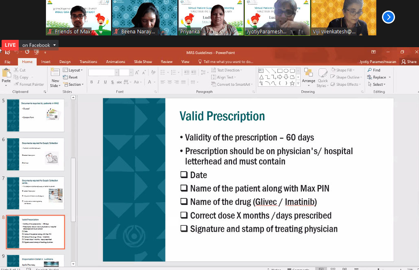Select the Oval shape

tap(286, 71)
